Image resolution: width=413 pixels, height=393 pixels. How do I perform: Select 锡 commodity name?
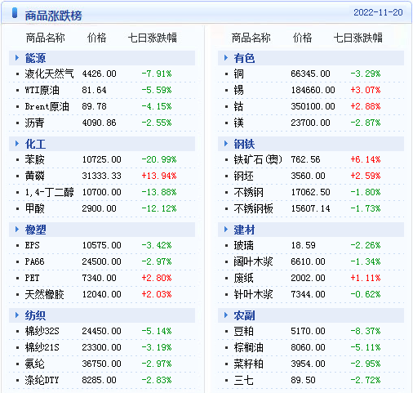tap(238, 90)
